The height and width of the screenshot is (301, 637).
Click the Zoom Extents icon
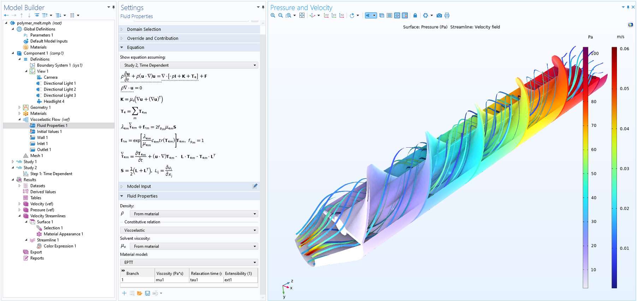302,16
